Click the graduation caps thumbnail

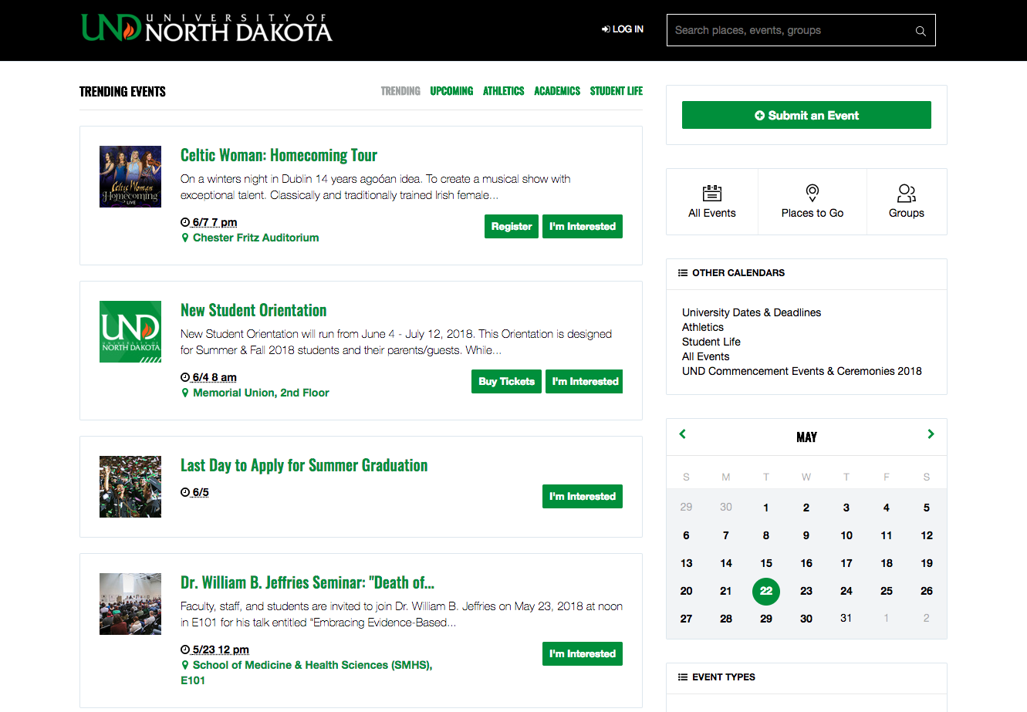point(130,487)
